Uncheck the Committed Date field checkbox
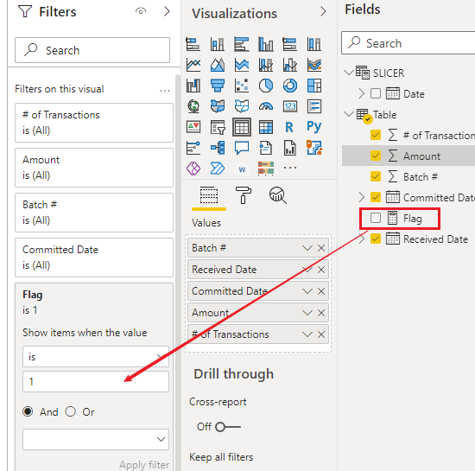475x471 pixels. coord(376,197)
